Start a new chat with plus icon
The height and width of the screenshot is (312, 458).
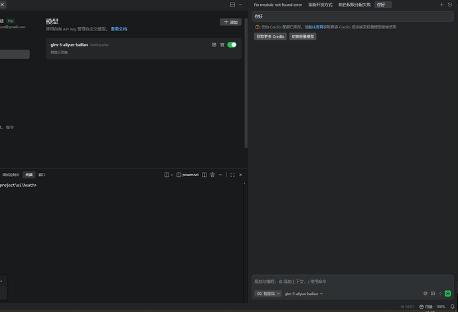[442, 5]
